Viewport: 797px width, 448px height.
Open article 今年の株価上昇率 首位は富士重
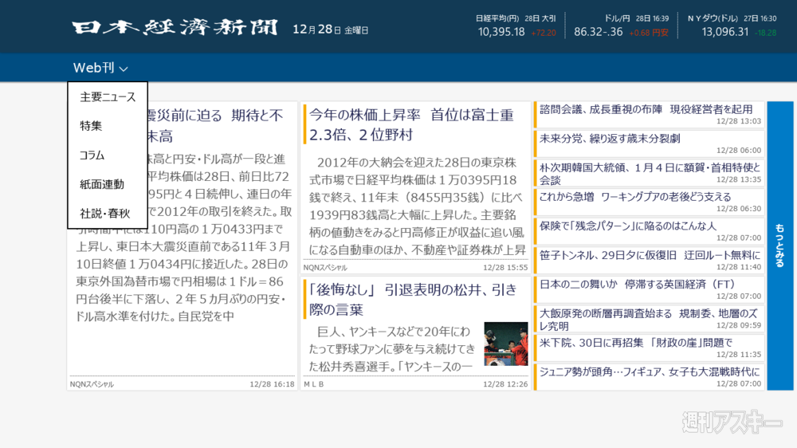click(x=412, y=125)
